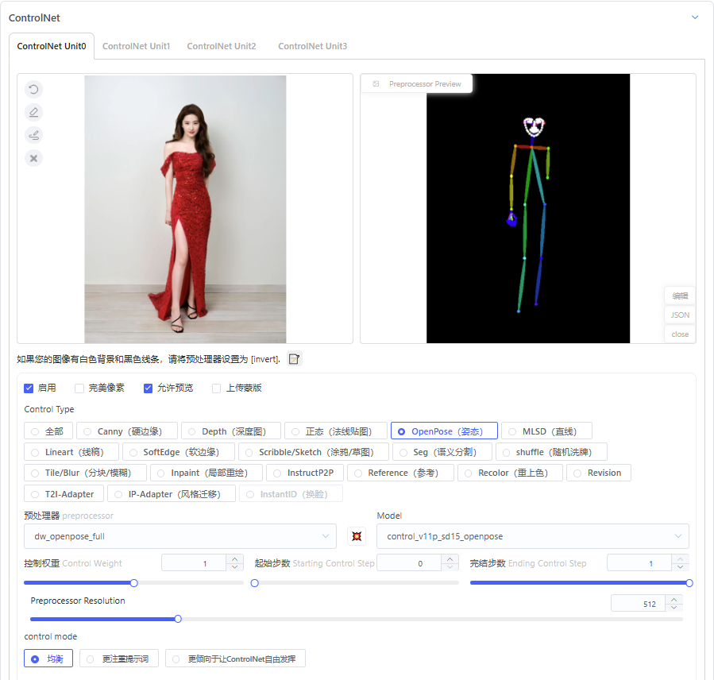714x680 pixels.
Task: Click the Starting Control Step value field
Action: [x=409, y=563]
